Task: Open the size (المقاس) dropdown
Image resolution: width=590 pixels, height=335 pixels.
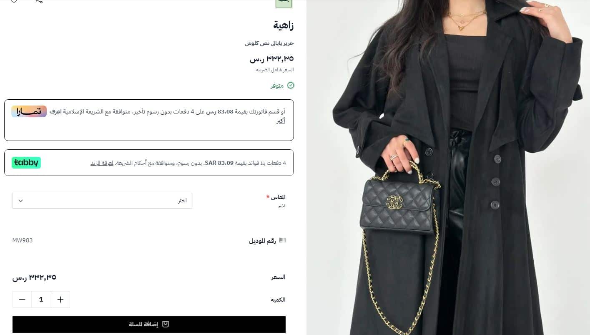Action: (x=102, y=201)
